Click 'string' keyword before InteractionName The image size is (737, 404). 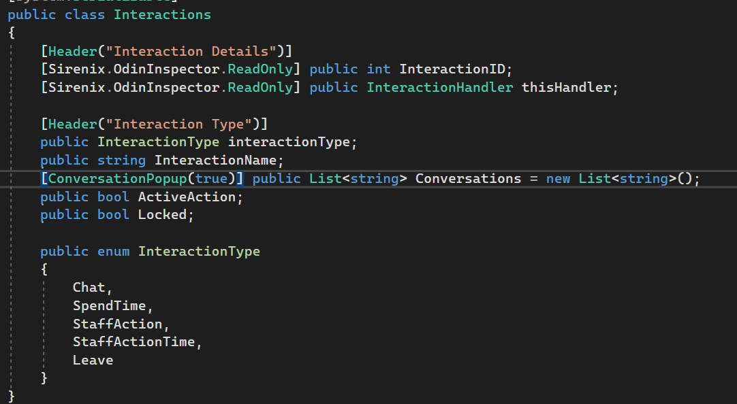coord(121,161)
